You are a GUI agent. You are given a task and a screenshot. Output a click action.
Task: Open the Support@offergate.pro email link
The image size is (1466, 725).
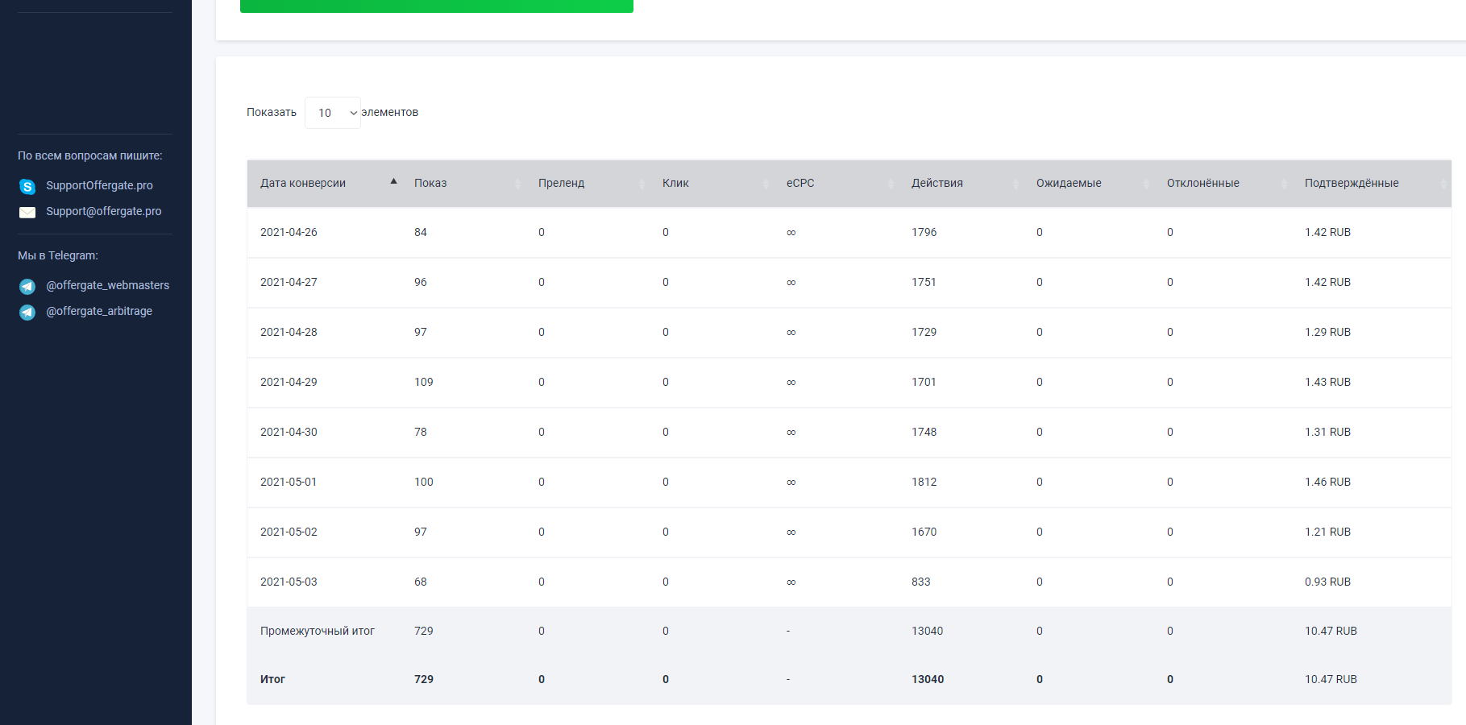[104, 211]
